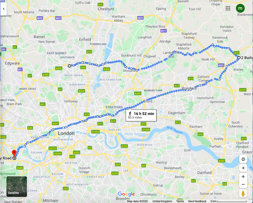
Task: Zoom in with the plus button
Action: tap(243, 177)
